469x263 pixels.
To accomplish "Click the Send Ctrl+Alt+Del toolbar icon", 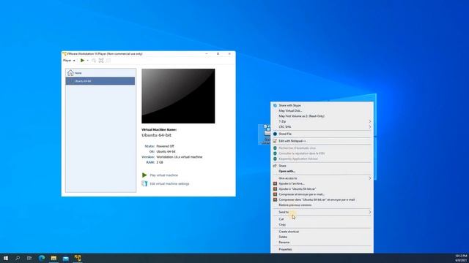I will (x=94, y=60).
